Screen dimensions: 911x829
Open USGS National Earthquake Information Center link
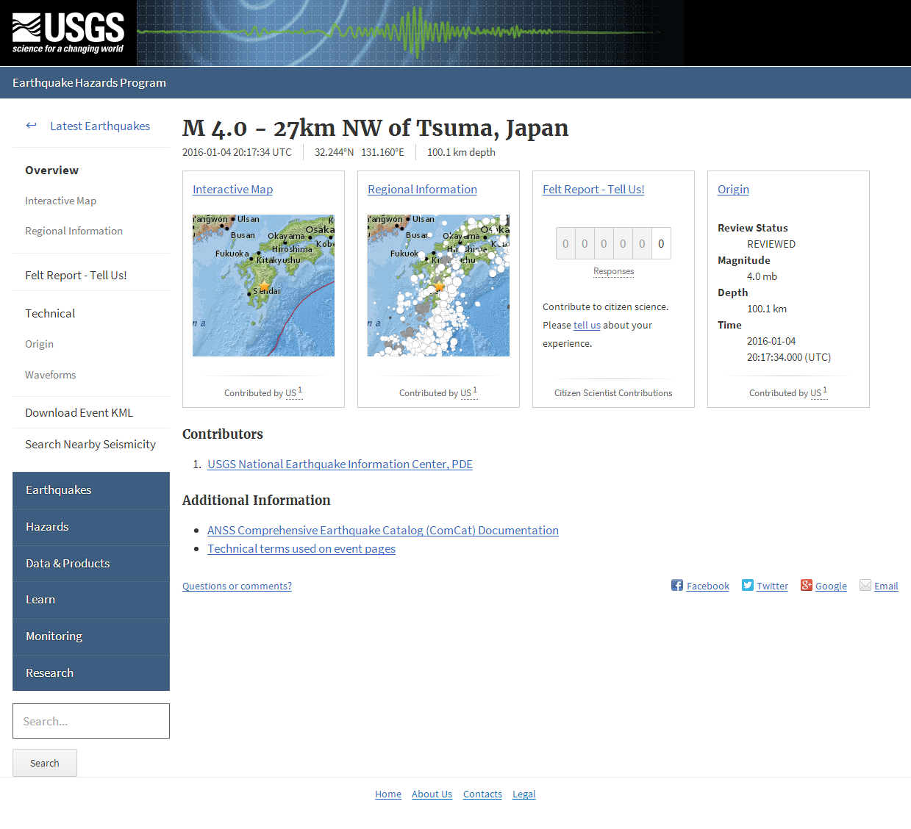click(x=340, y=464)
